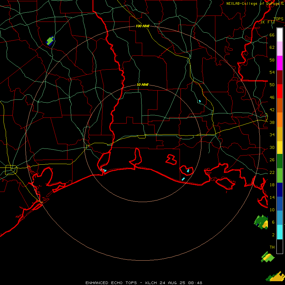Pick the bright orange legend swatch
The width and height of the screenshot is (285, 285).
280,120
